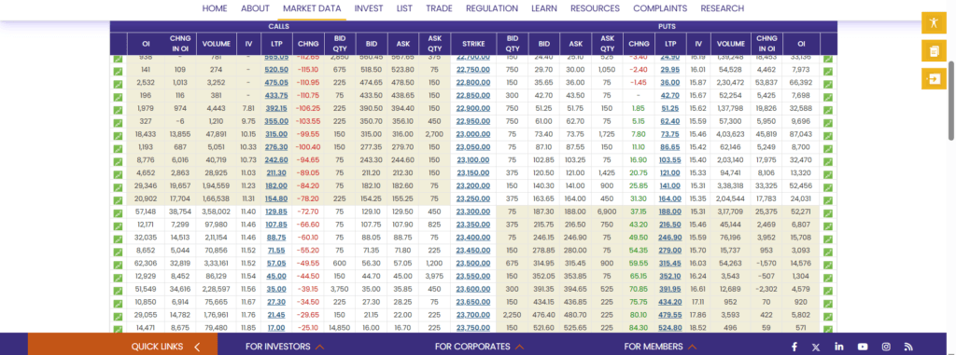Open the Instagram social icon
956x355 pixels.
[x=886, y=347]
